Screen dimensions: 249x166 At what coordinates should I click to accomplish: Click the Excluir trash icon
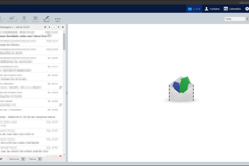[x=24, y=18]
